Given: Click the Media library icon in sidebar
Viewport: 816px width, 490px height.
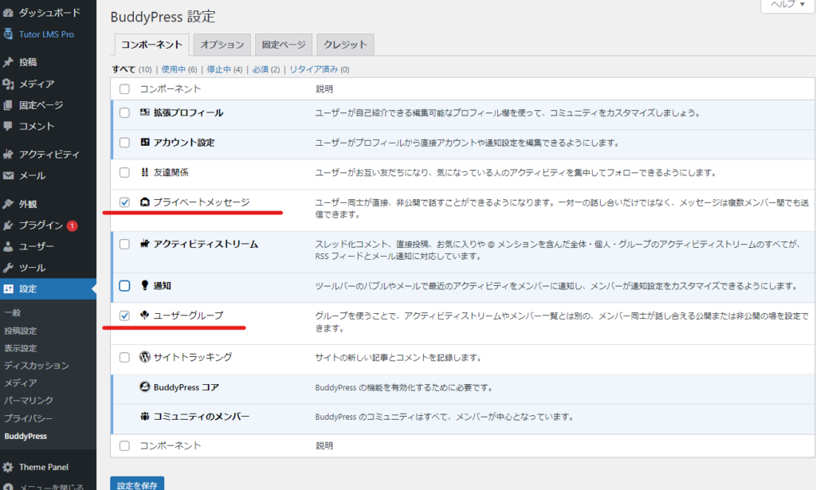Looking at the screenshot, I should pyautogui.click(x=8, y=84).
